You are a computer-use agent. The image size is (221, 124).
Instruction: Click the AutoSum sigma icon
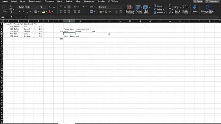(x=170, y=6)
